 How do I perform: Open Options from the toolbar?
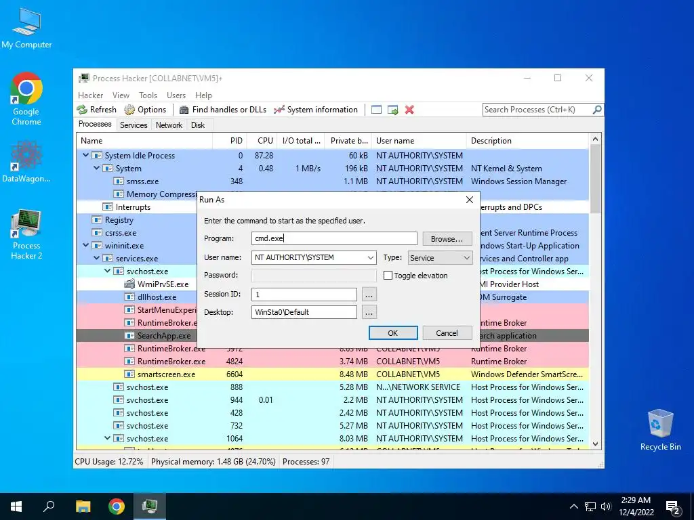[145, 110]
